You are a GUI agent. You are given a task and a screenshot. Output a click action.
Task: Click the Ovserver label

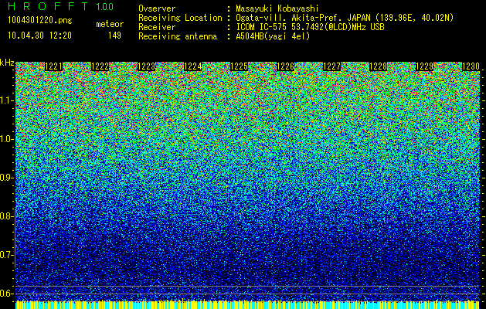(x=157, y=9)
